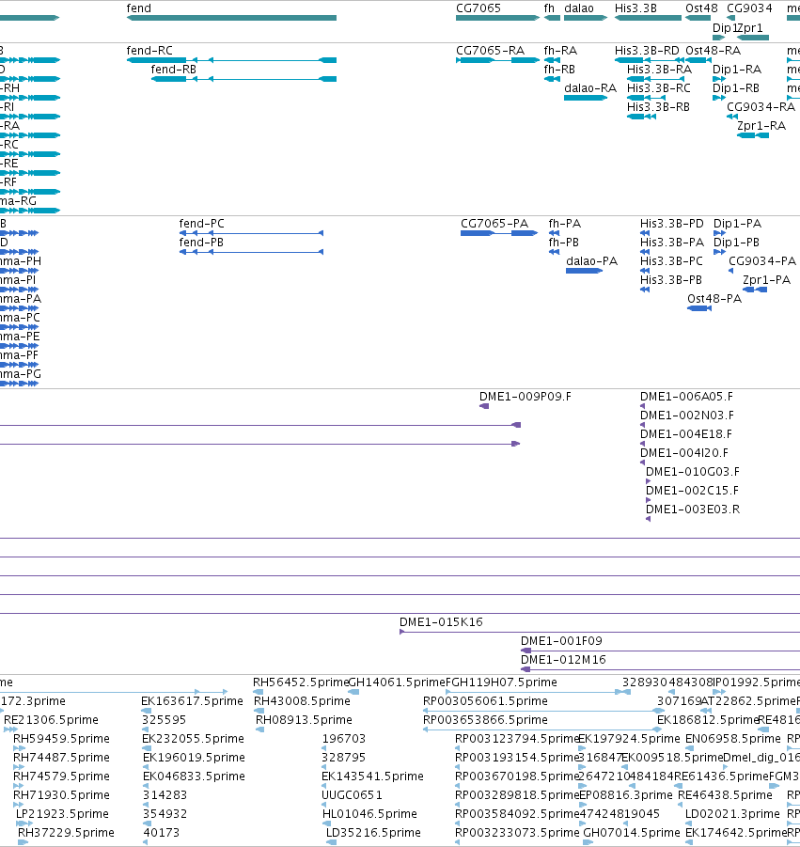Open the Ost48-PA CDS feature
The width and height of the screenshot is (800, 847).
(x=699, y=308)
